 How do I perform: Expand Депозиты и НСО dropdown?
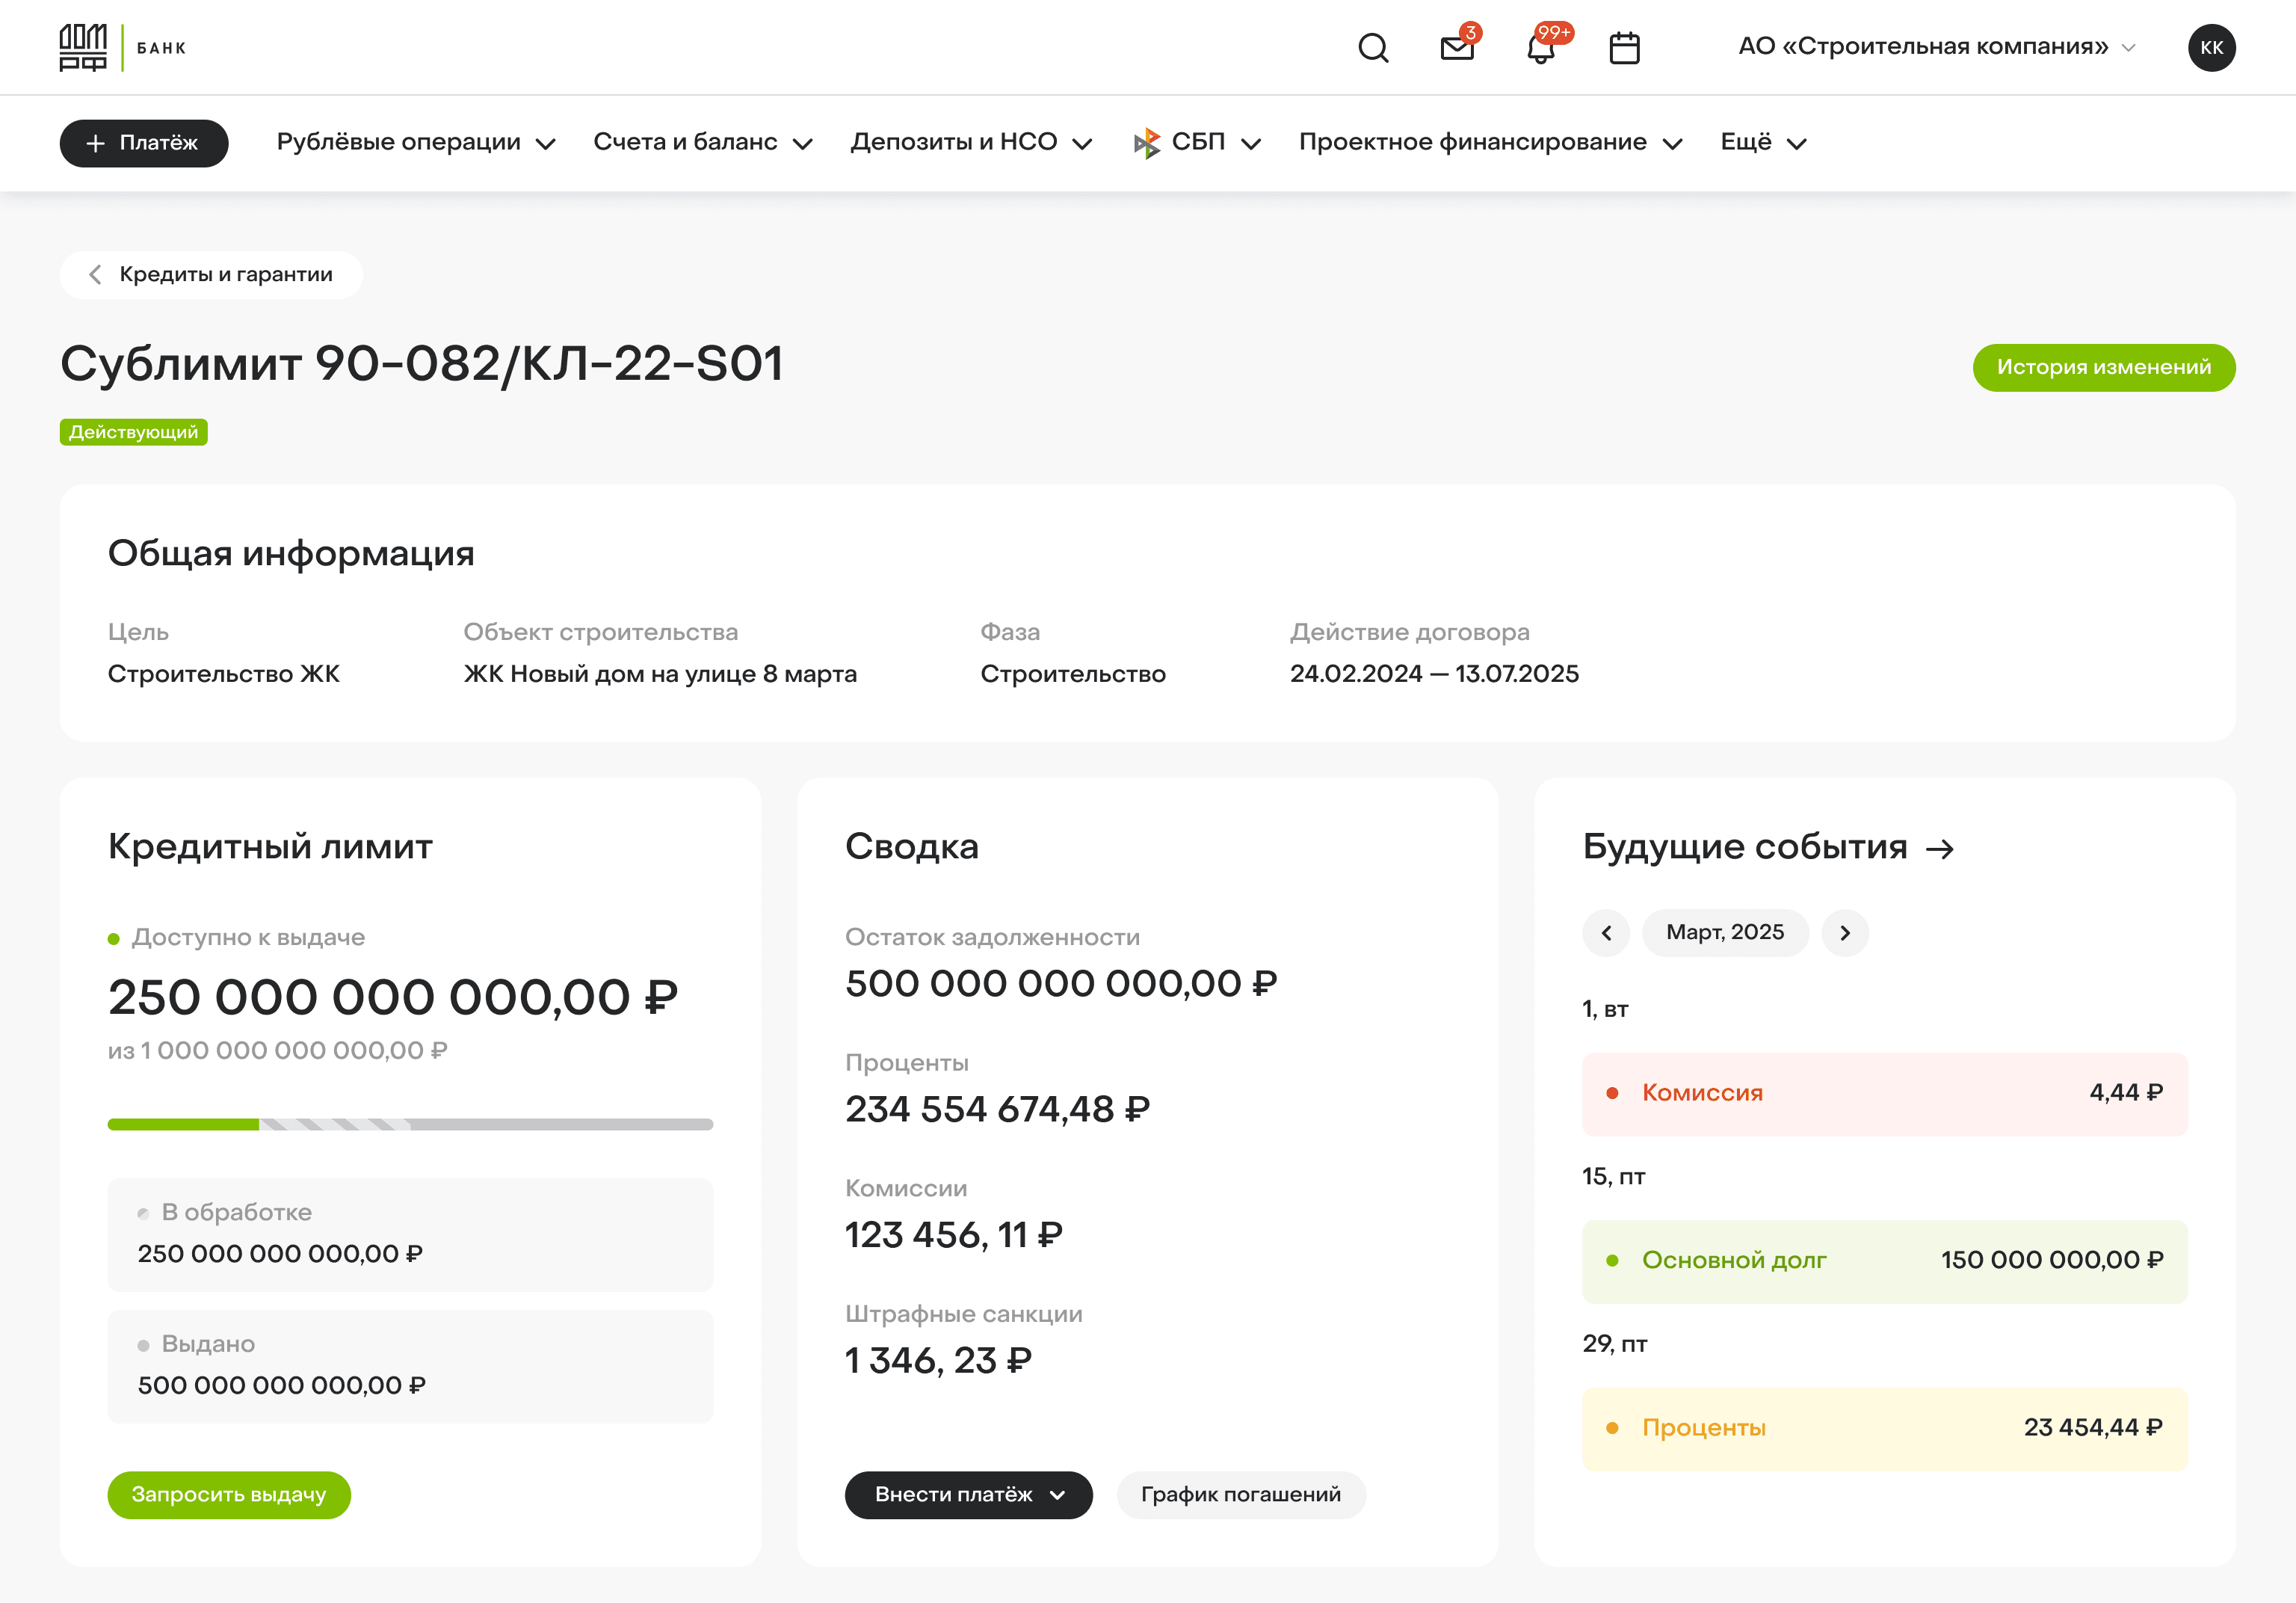coord(970,142)
